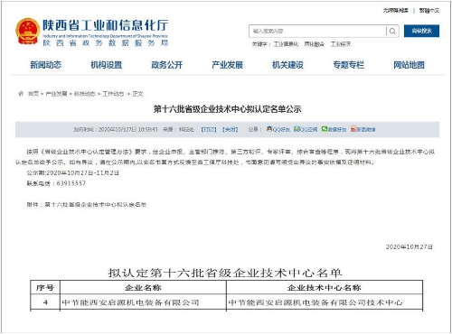452x334 pixels.
Task: Go to 工作动态 in breadcrumb
Action: pos(113,94)
